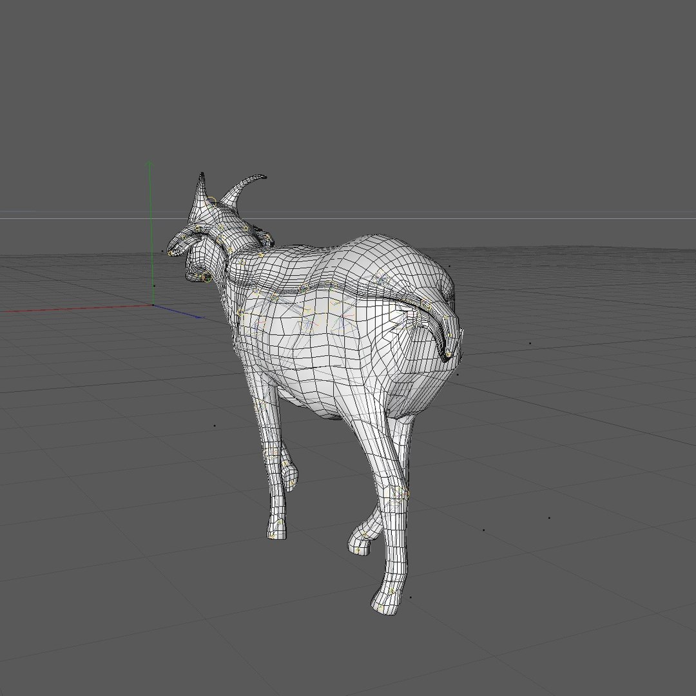
Task: Click the green Y-axis arrow of the gizmo
Action: click(150, 233)
